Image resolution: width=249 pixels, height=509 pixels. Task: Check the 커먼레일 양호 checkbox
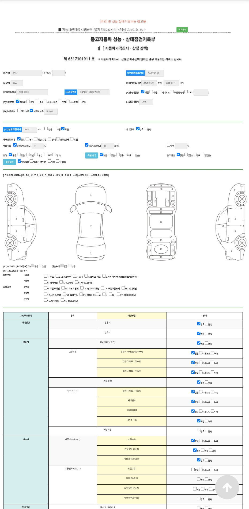click(199, 431)
